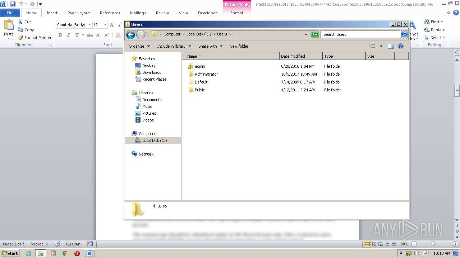460x258 pixels.
Task: Click the zoom in plus button in Word
Action: click(455, 244)
